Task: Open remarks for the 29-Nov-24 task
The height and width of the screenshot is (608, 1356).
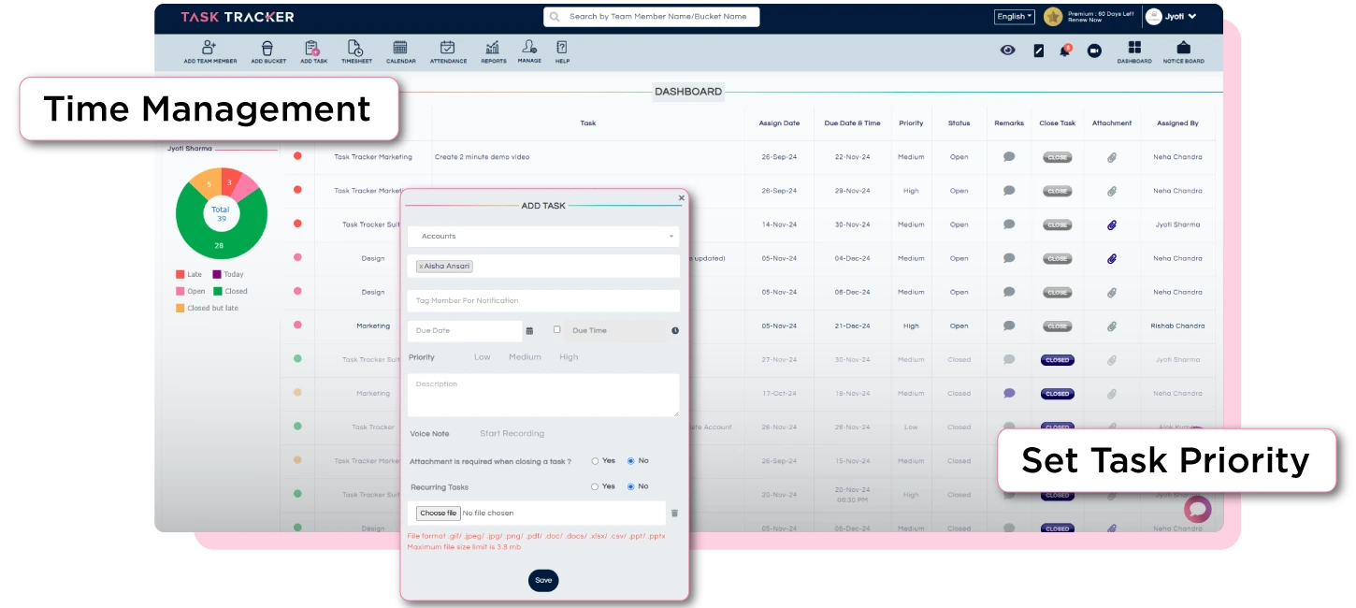Action: pyautogui.click(x=1009, y=190)
